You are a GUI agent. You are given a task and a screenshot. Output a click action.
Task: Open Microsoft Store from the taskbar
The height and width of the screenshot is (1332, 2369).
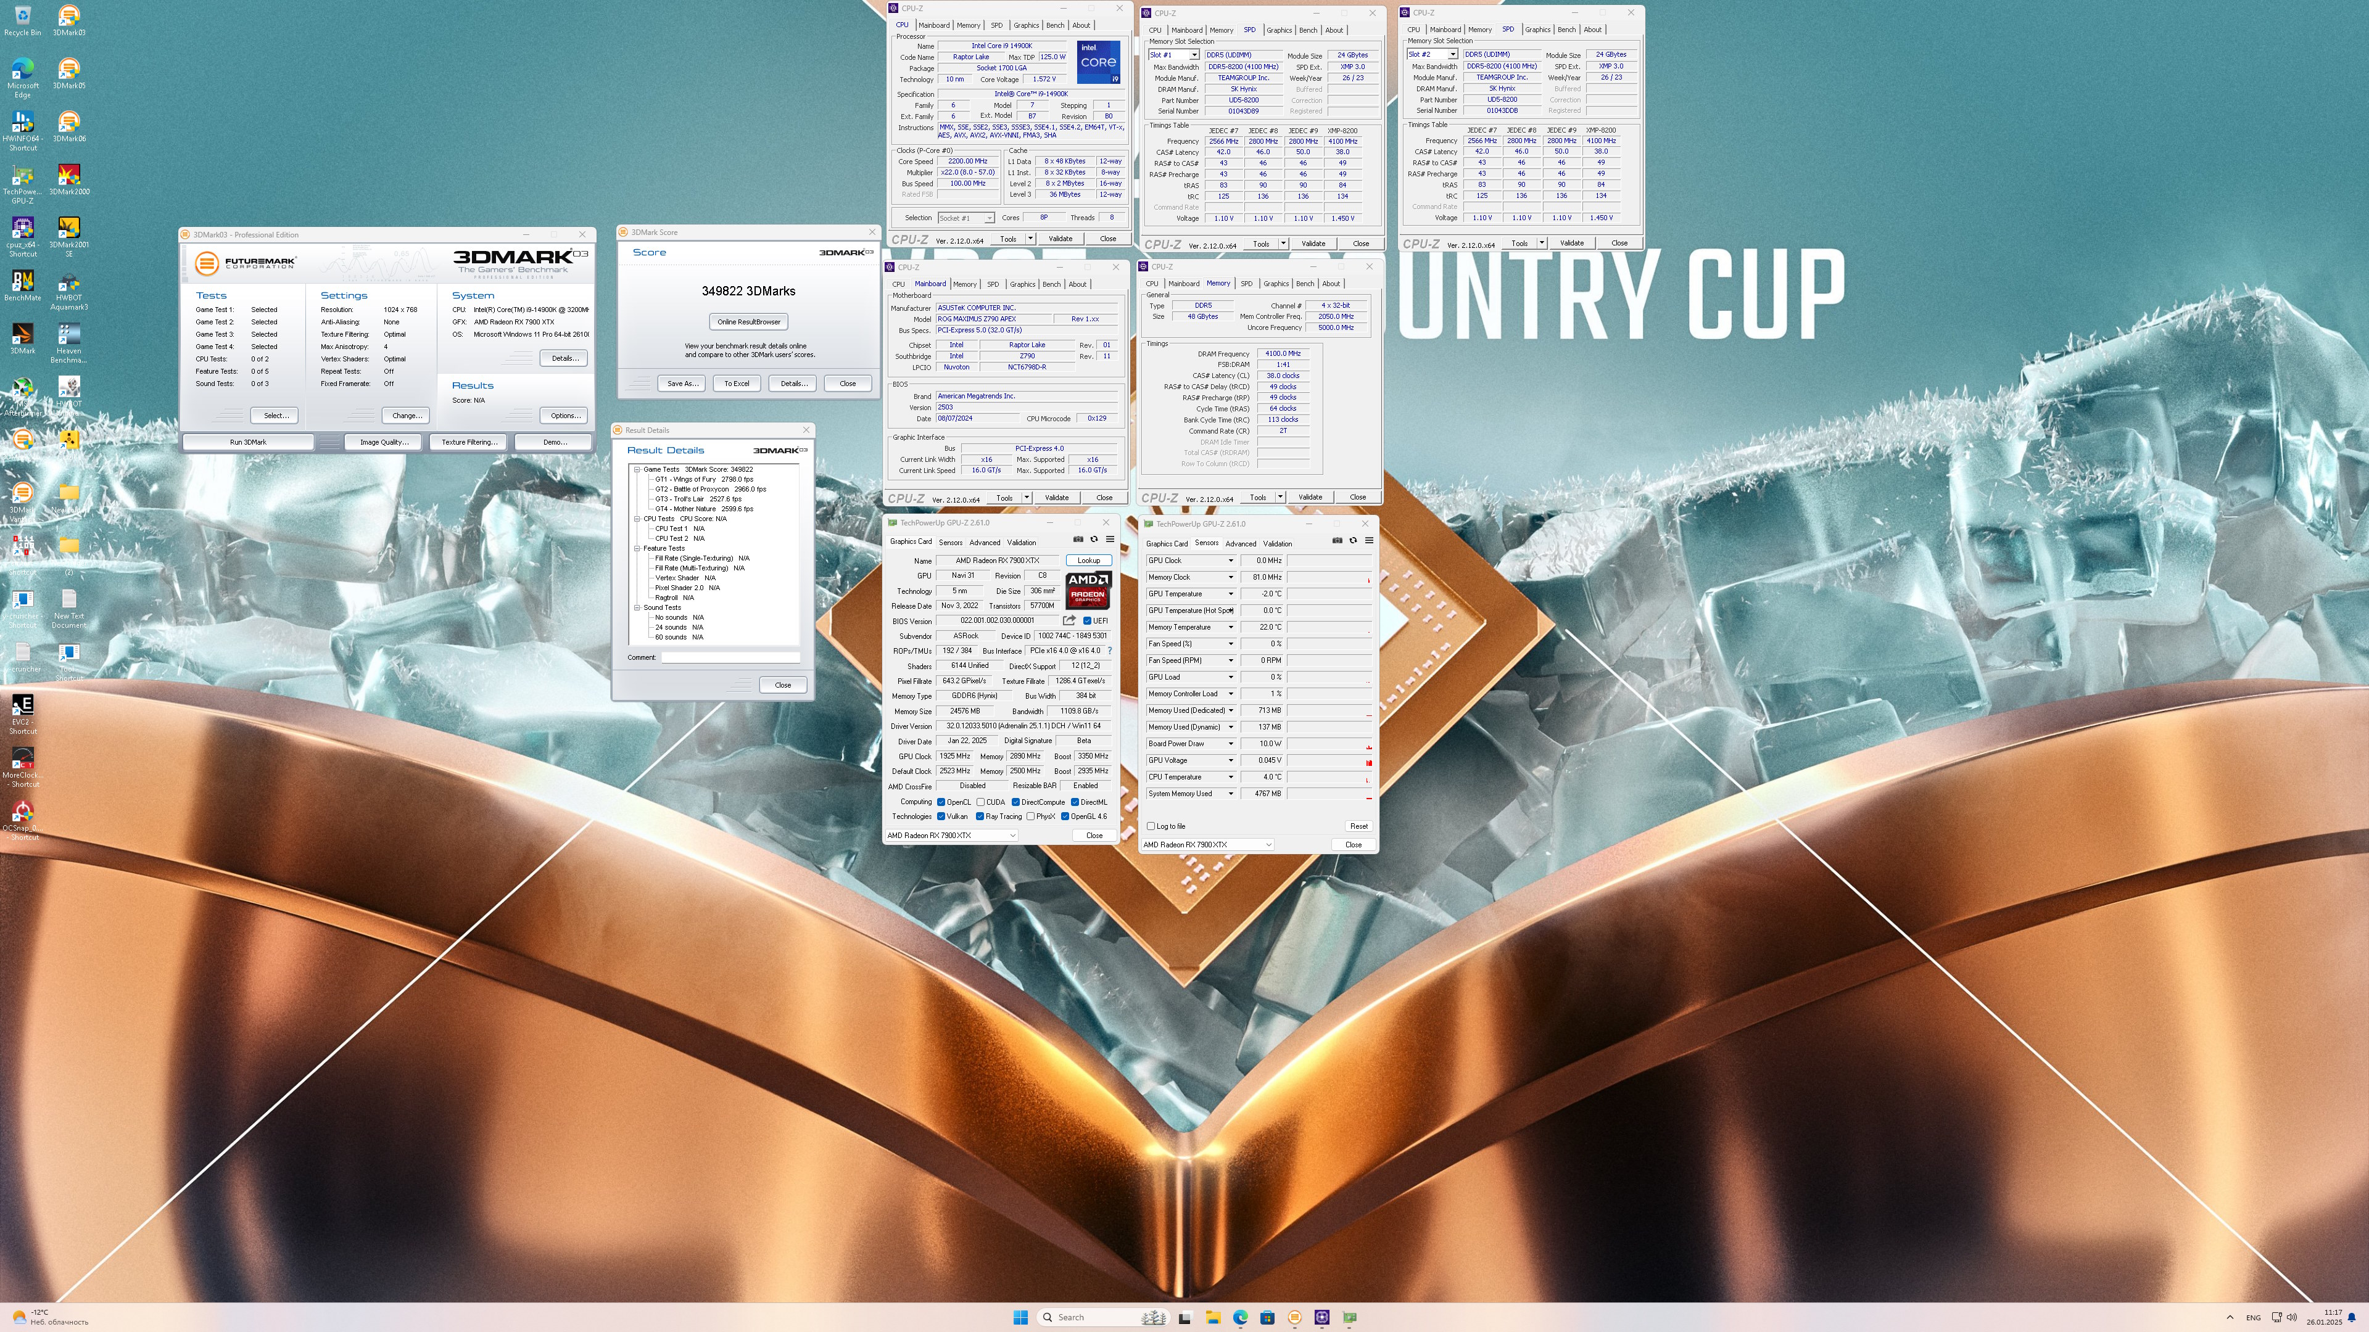(1267, 1317)
